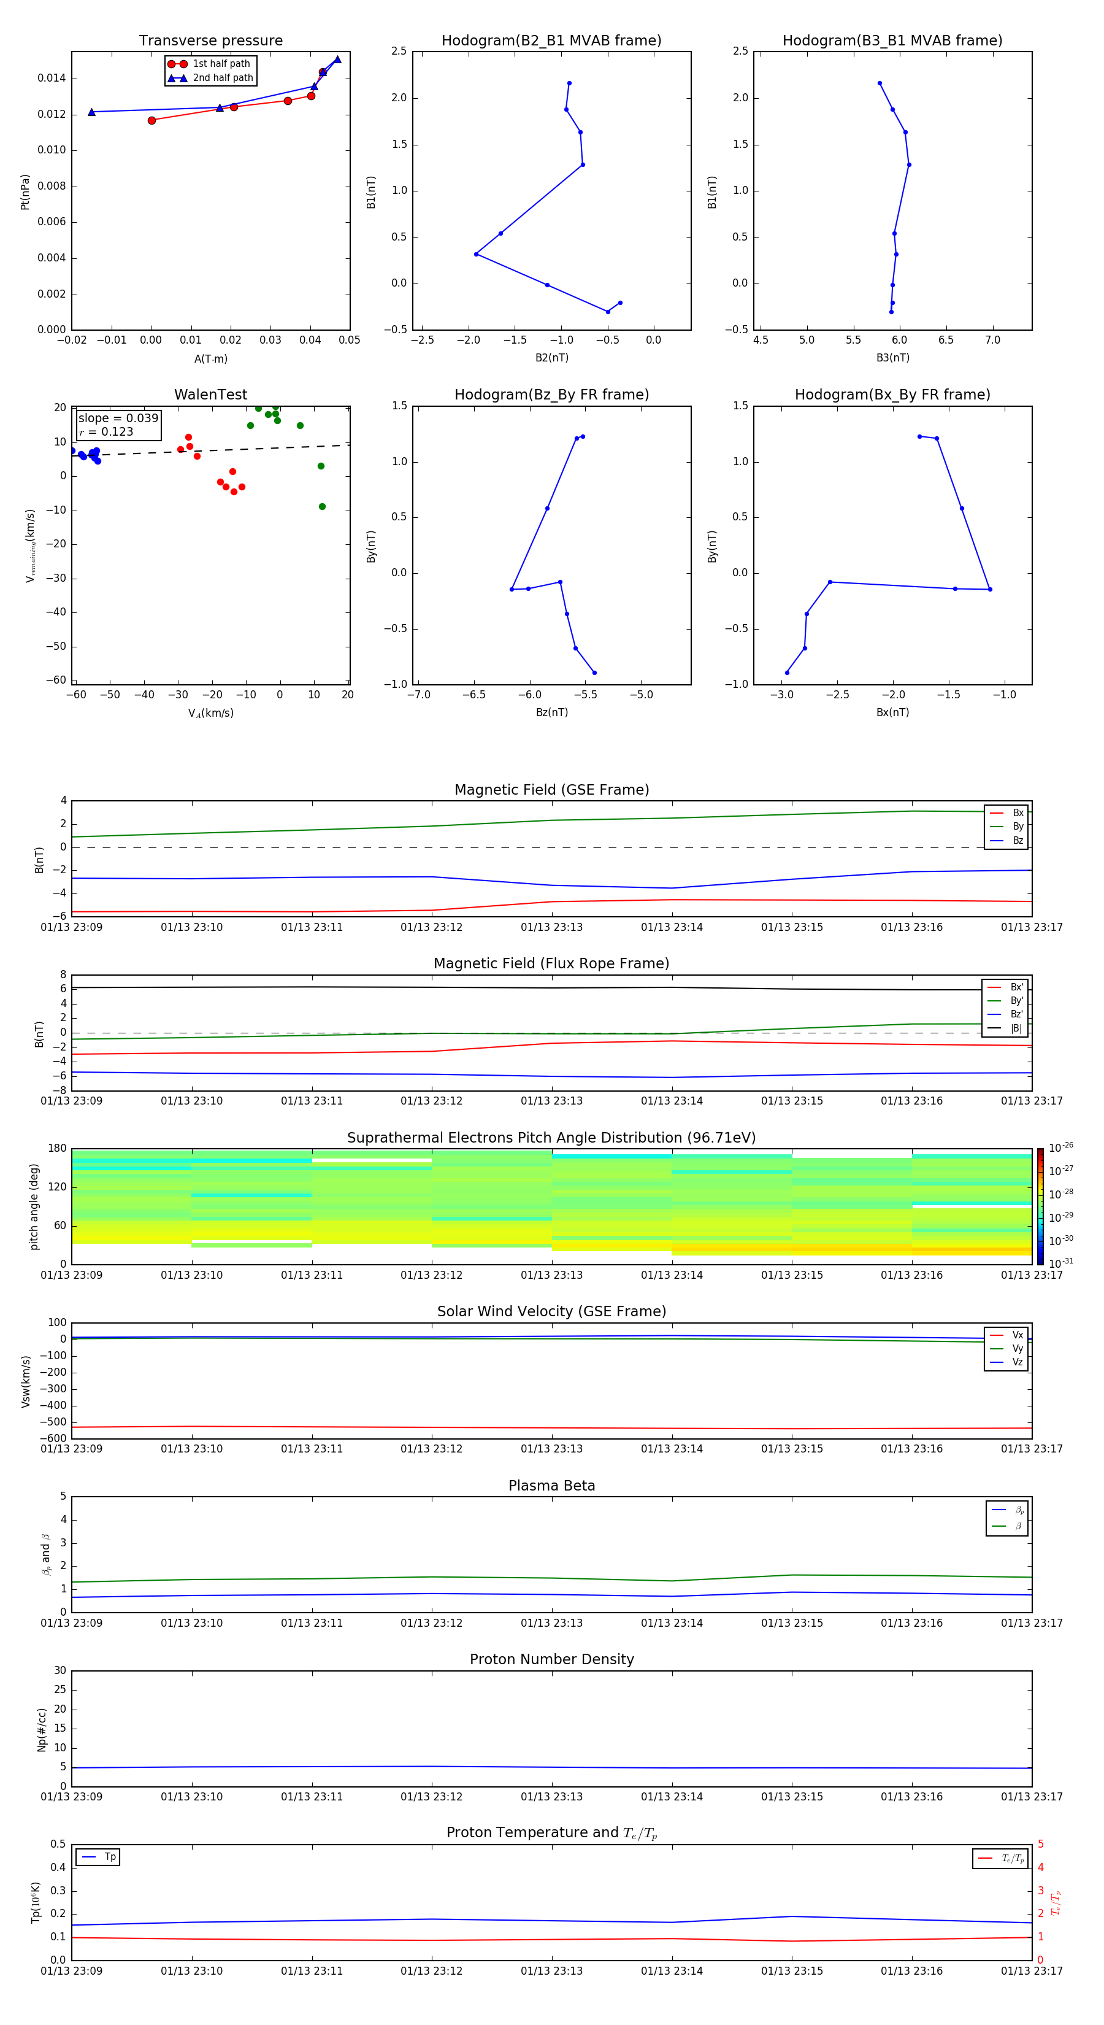This screenshot has height=2025, width=1104.
Task: Click the "Hodogram(Bz_By FR frame)" title
Action: (x=551, y=395)
